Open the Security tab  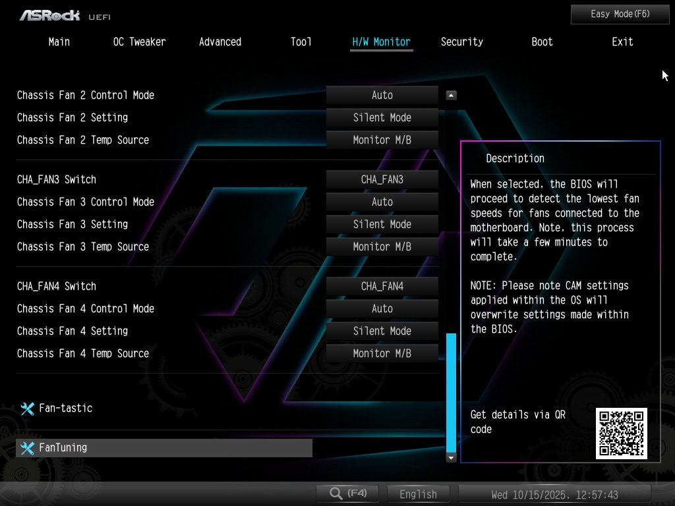coord(461,42)
